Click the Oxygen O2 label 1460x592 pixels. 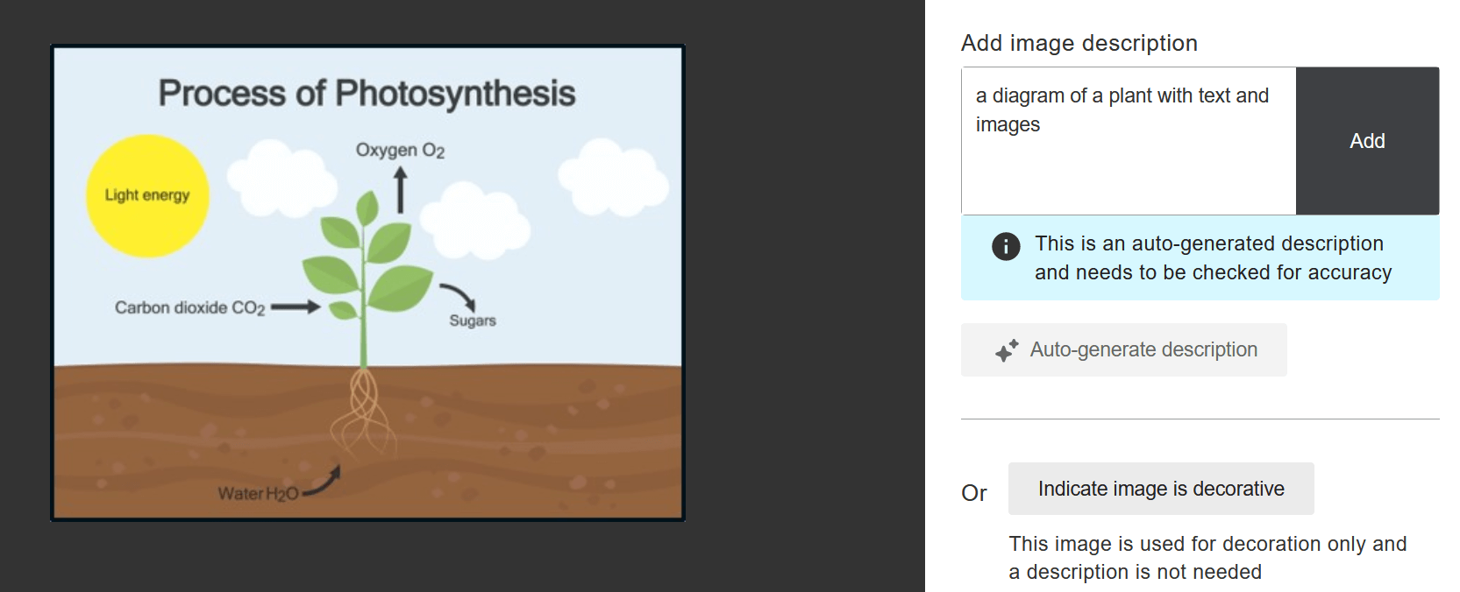400,151
